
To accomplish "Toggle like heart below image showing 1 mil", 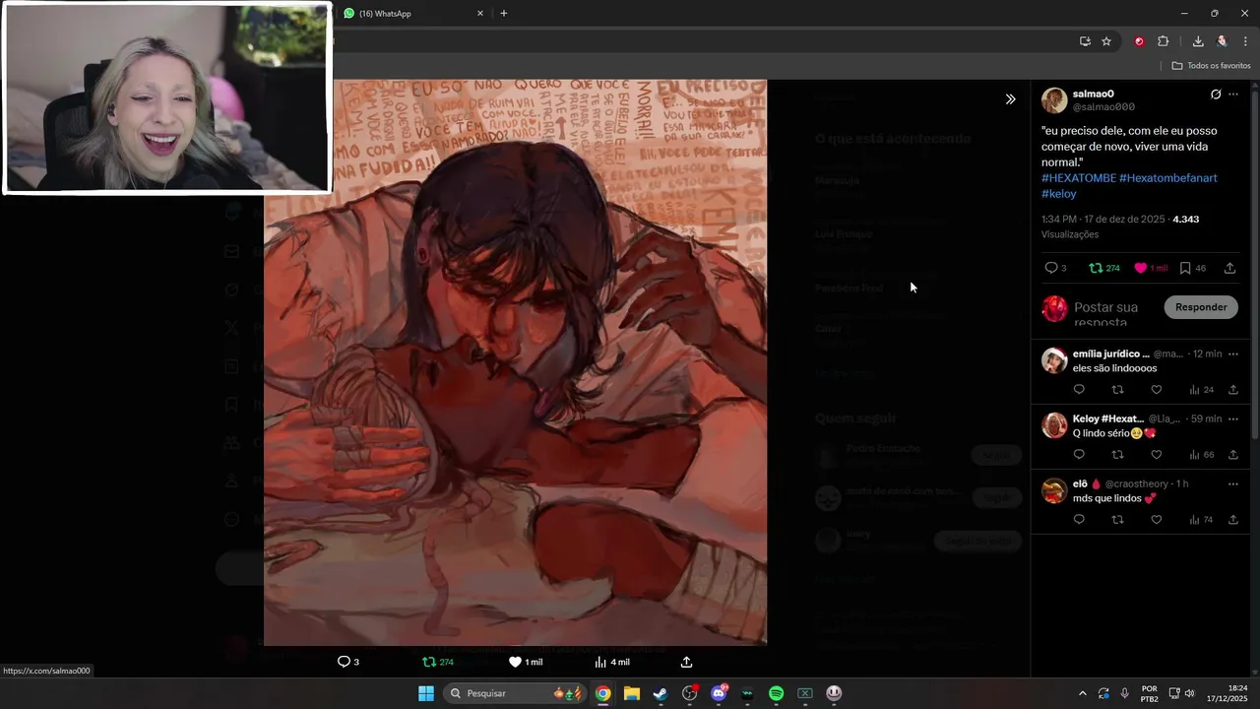I will (x=526, y=662).
